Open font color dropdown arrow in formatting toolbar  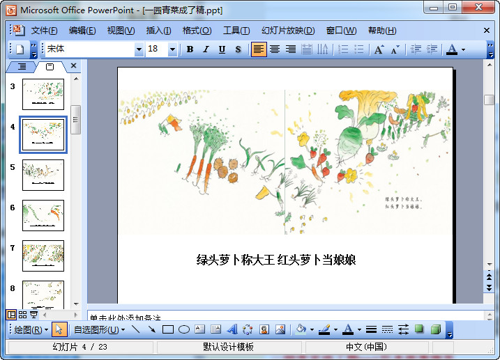point(463,49)
